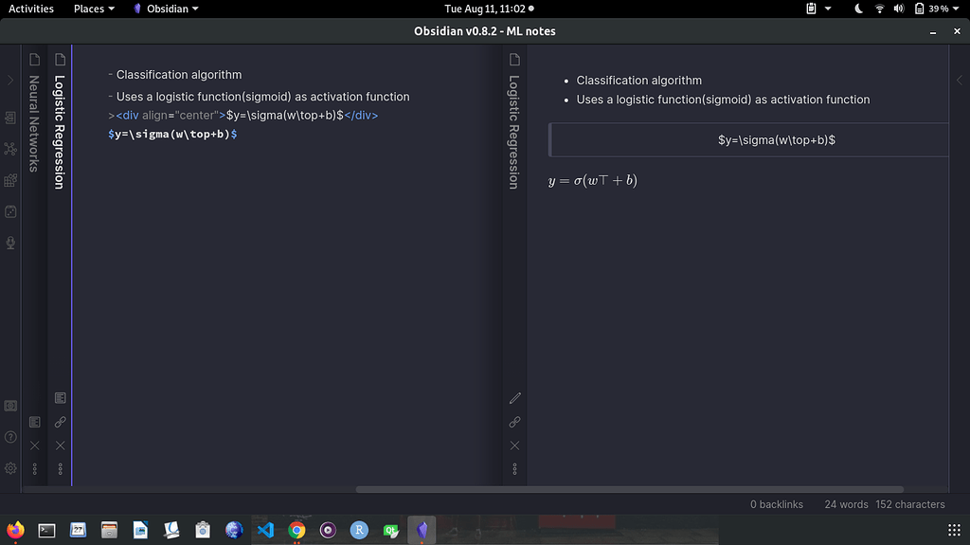Viewport: 970px width, 545px height.
Task: Click the rendered equation y = σ(w⊤ + b)
Action: point(593,180)
